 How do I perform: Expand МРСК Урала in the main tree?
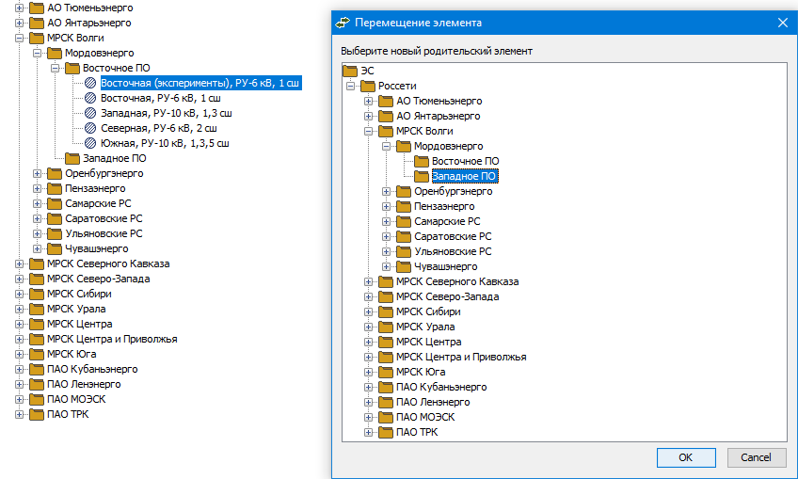(20, 309)
